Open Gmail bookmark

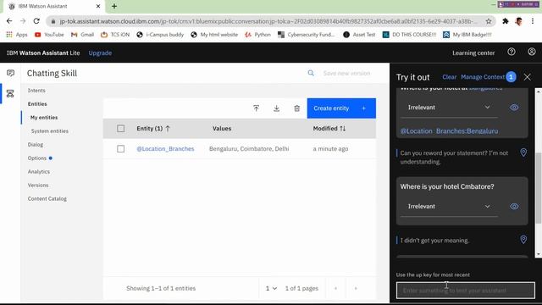pyautogui.click(x=82, y=35)
